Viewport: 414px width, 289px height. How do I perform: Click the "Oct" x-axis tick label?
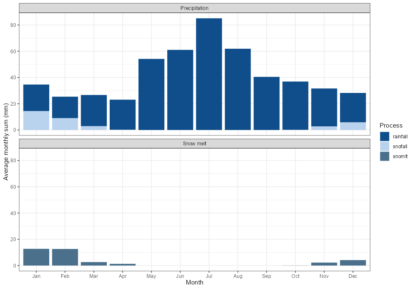point(296,276)
